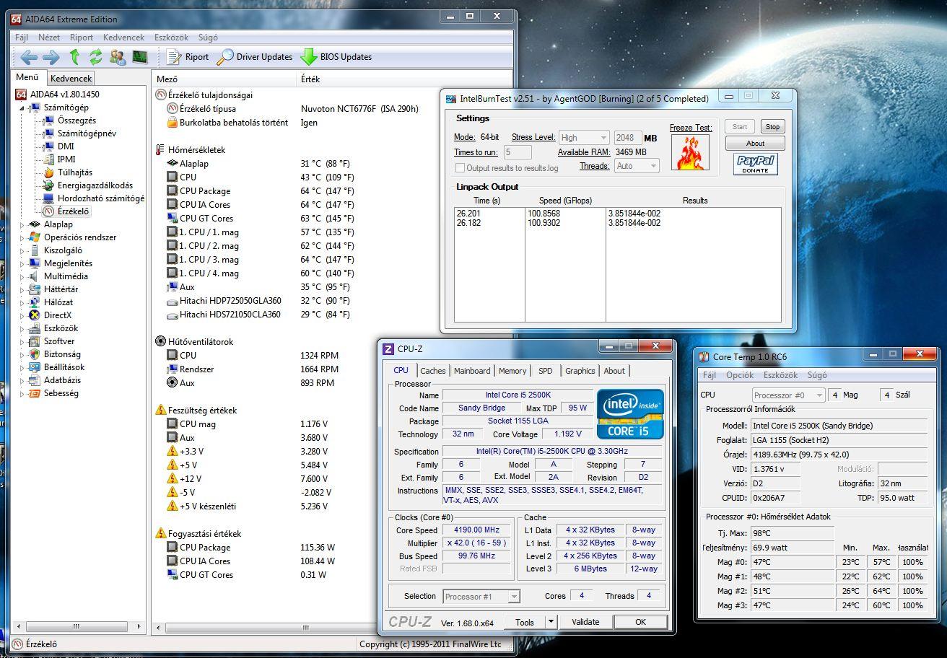Image resolution: width=947 pixels, height=658 pixels.
Task: Open Driver Updates in AIDA64 toolbar
Action: [255, 57]
